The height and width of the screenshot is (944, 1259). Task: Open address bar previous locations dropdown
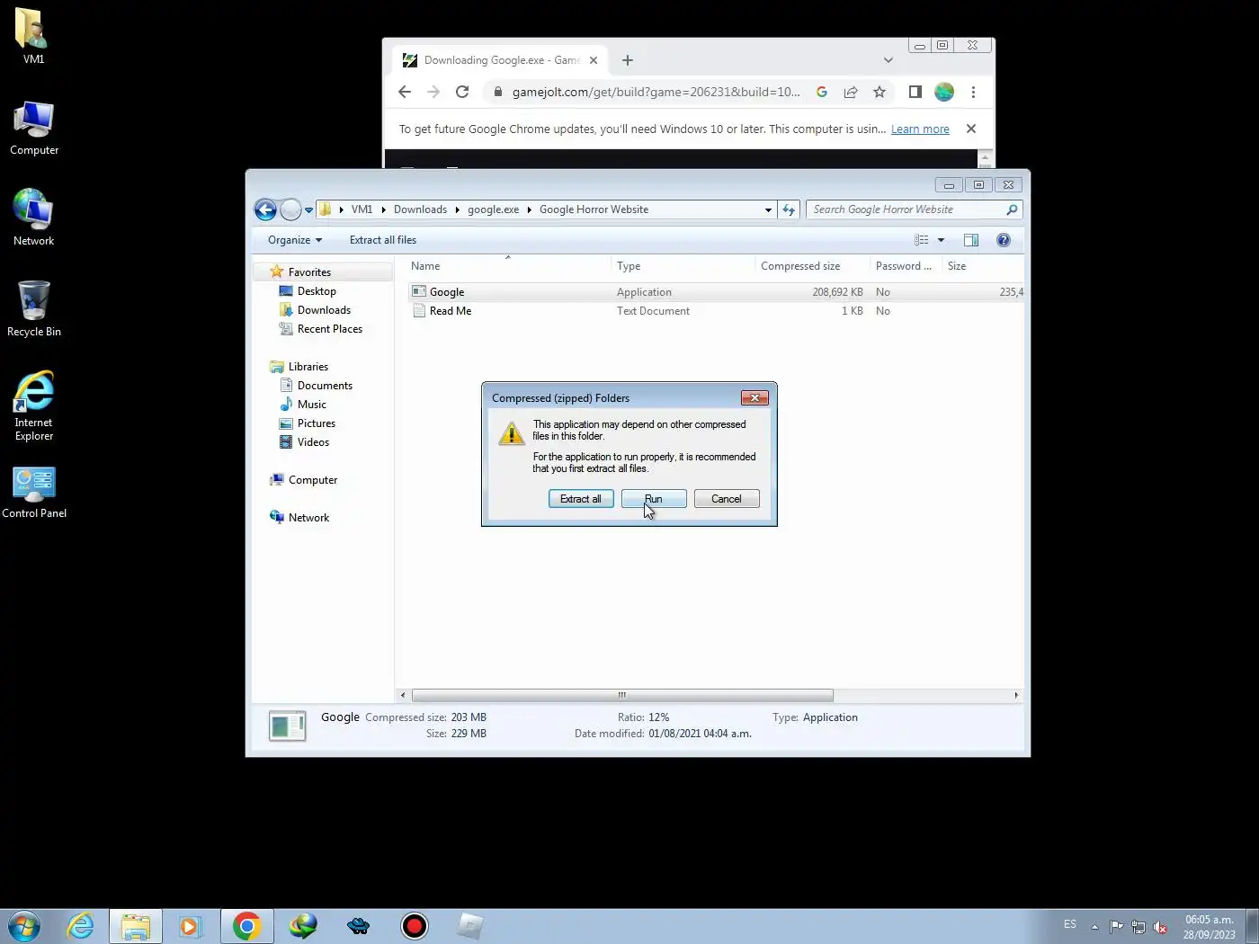click(x=768, y=209)
